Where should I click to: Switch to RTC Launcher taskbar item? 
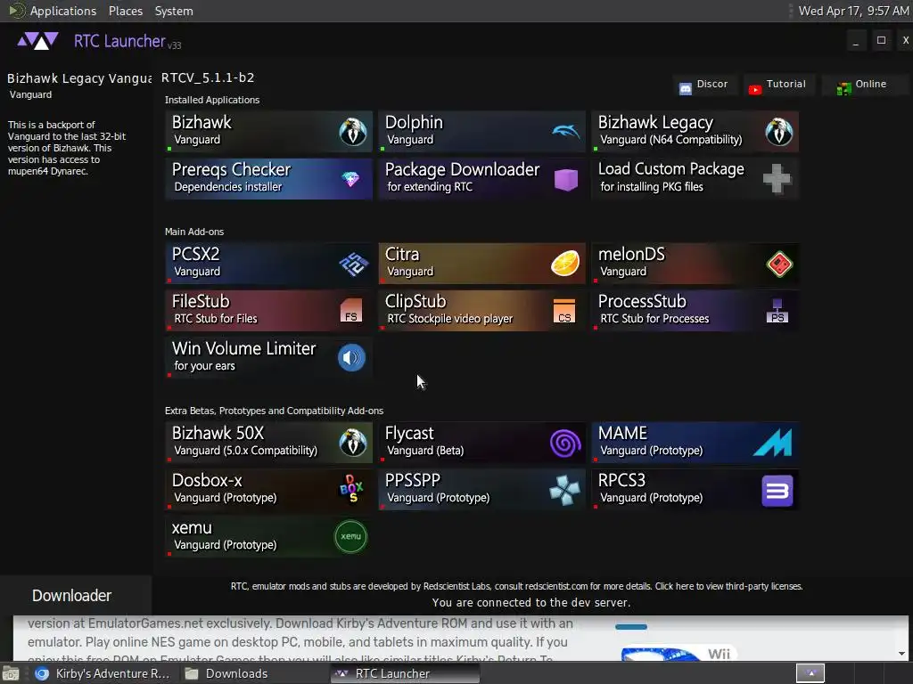[x=405, y=673]
